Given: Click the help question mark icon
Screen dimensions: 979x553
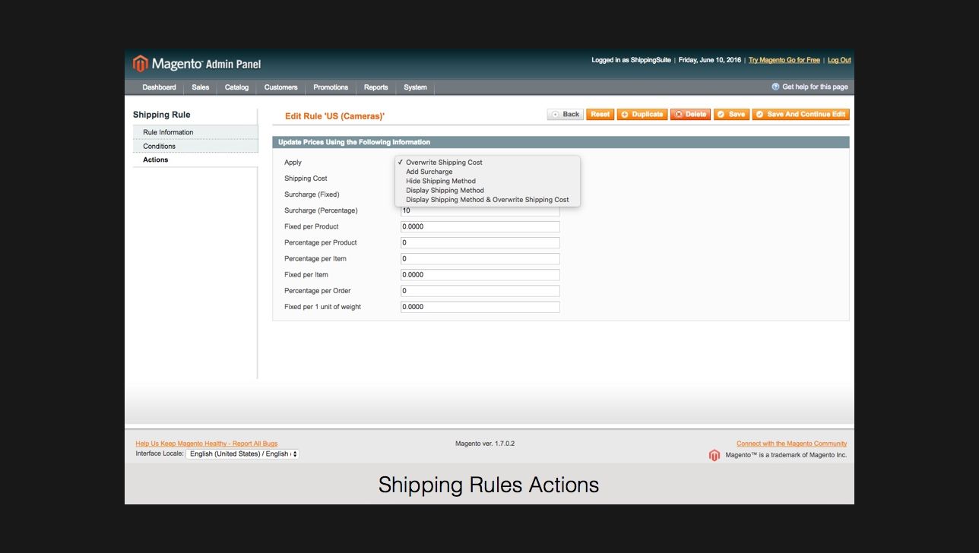Looking at the screenshot, I should (775, 87).
